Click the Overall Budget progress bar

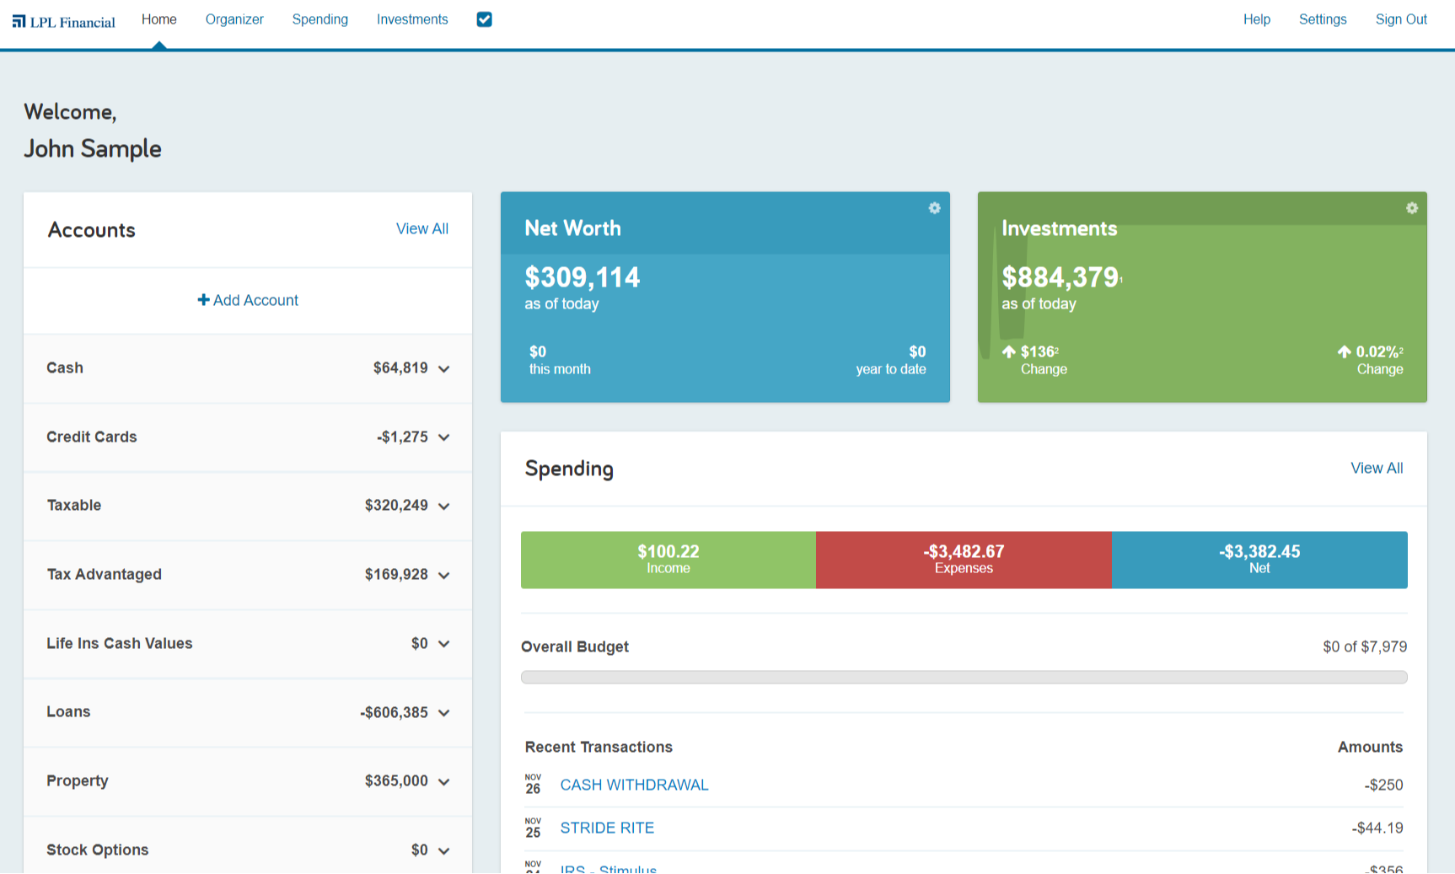coord(964,677)
